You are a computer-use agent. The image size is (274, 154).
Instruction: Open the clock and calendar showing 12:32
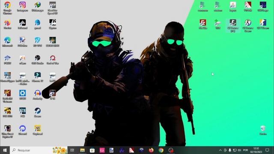pyautogui.click(x=256, y=150)
